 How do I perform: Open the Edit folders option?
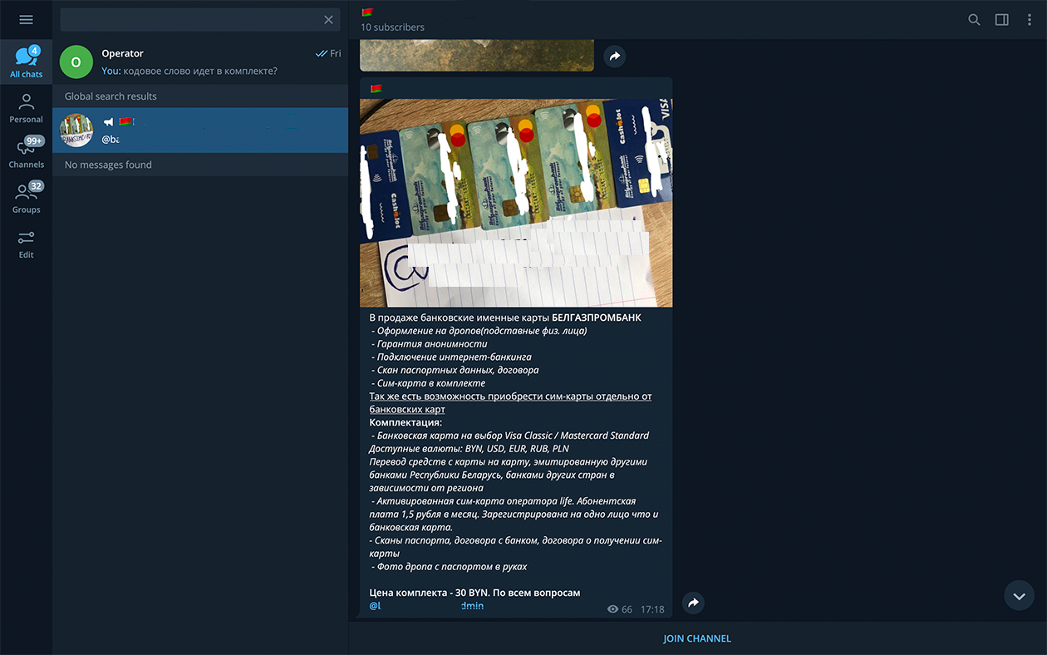[26, 244]
